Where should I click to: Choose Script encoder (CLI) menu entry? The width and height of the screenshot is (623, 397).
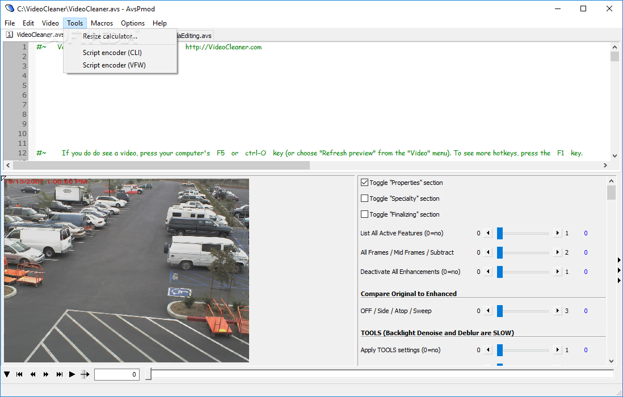pos(120,52)
